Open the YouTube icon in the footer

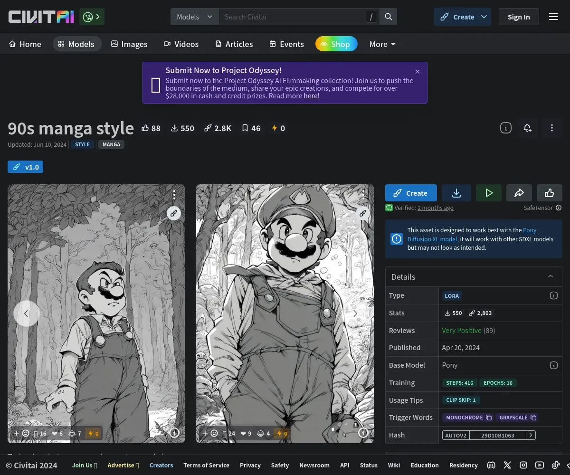[x=540, y=465]
